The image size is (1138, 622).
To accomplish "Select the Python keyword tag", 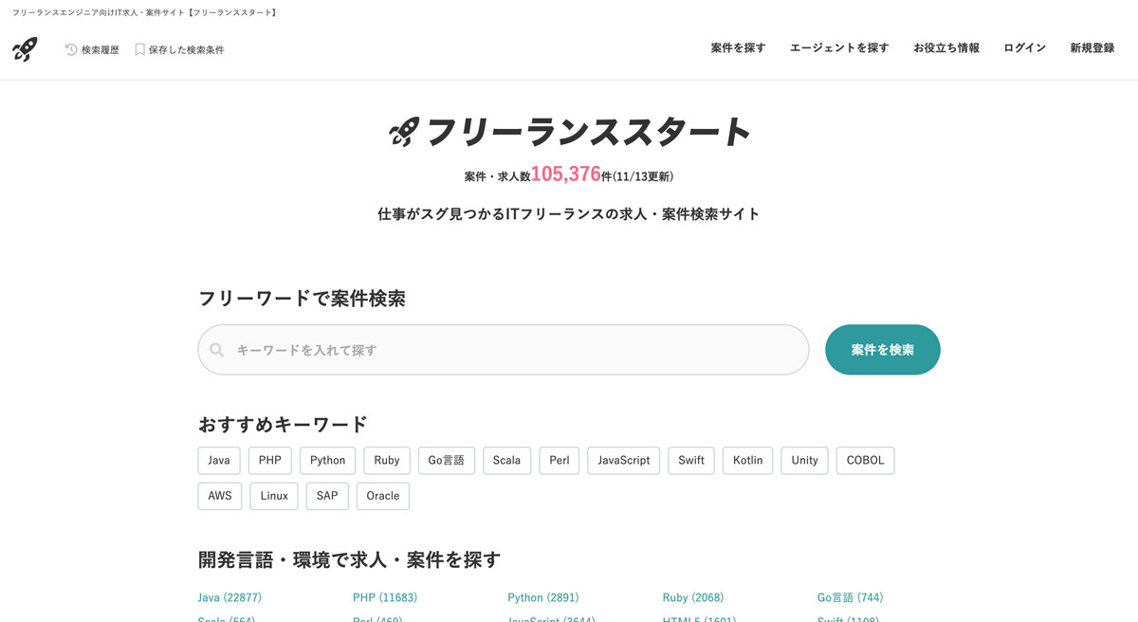I will pyautogui.click(x=328, y=461).
